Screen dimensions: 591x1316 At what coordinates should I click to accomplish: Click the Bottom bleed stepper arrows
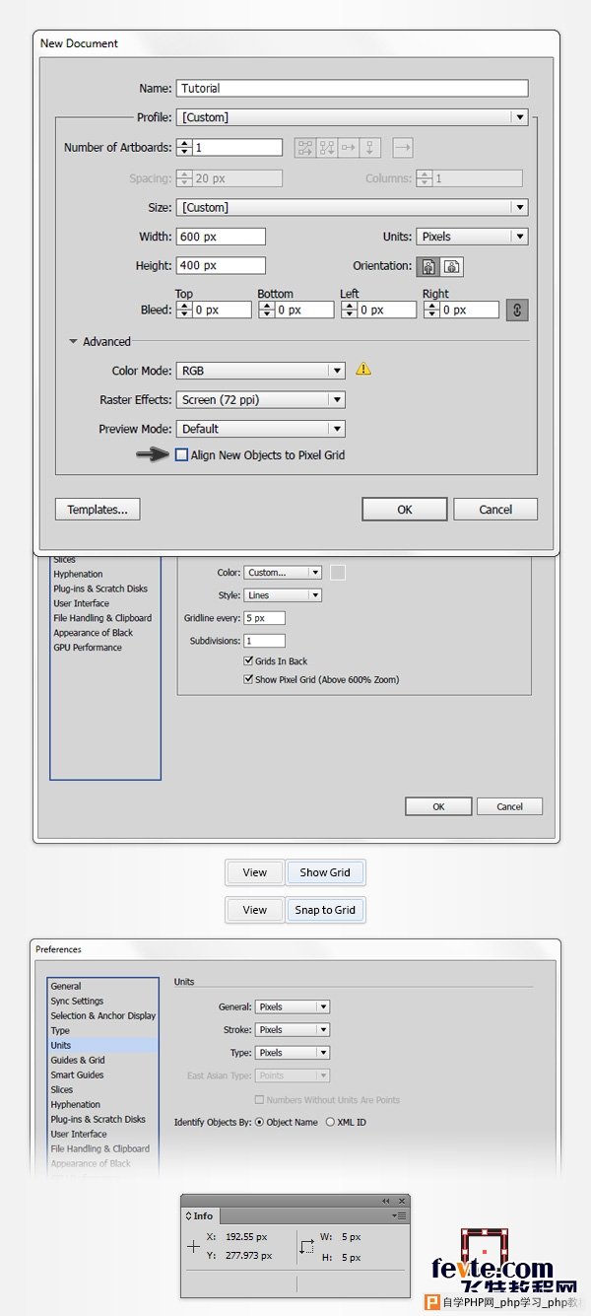(267, 310)
